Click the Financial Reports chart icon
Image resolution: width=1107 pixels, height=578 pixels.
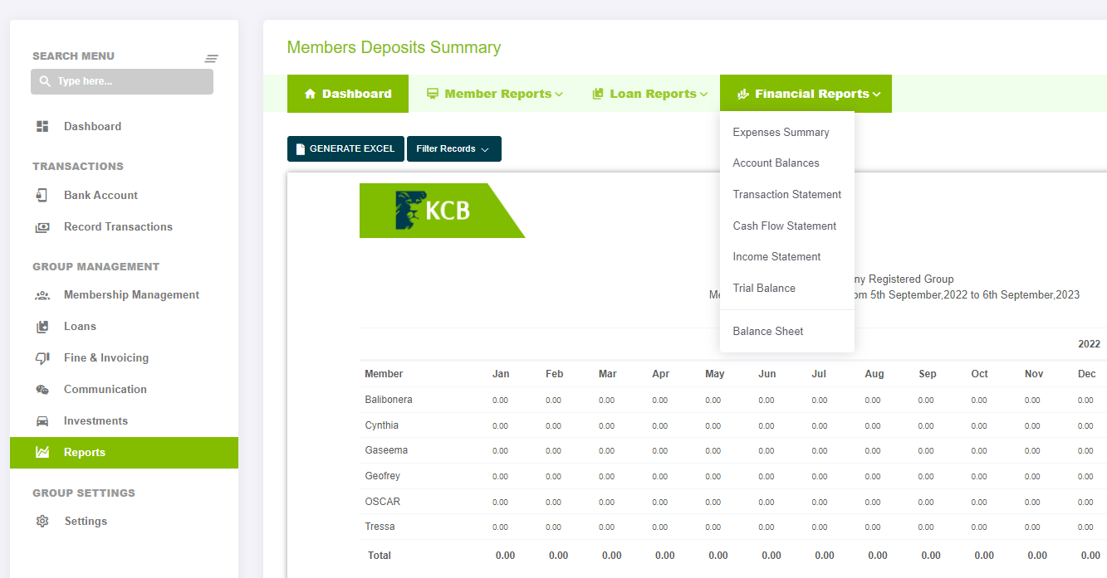(x=743, y=94)
